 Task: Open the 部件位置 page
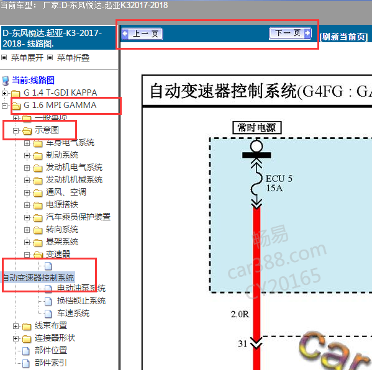click(51, 350)
